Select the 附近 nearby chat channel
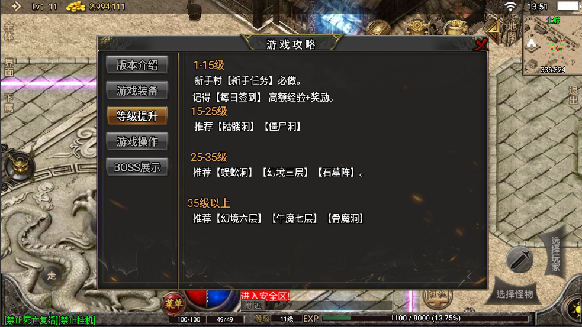The height and width of the screenshot is (327, 582). (x=253, y=306)
